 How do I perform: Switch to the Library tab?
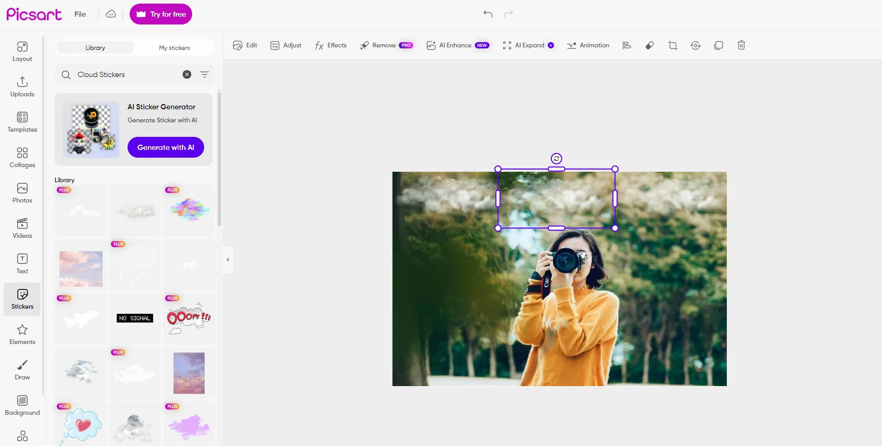point(95,47)
